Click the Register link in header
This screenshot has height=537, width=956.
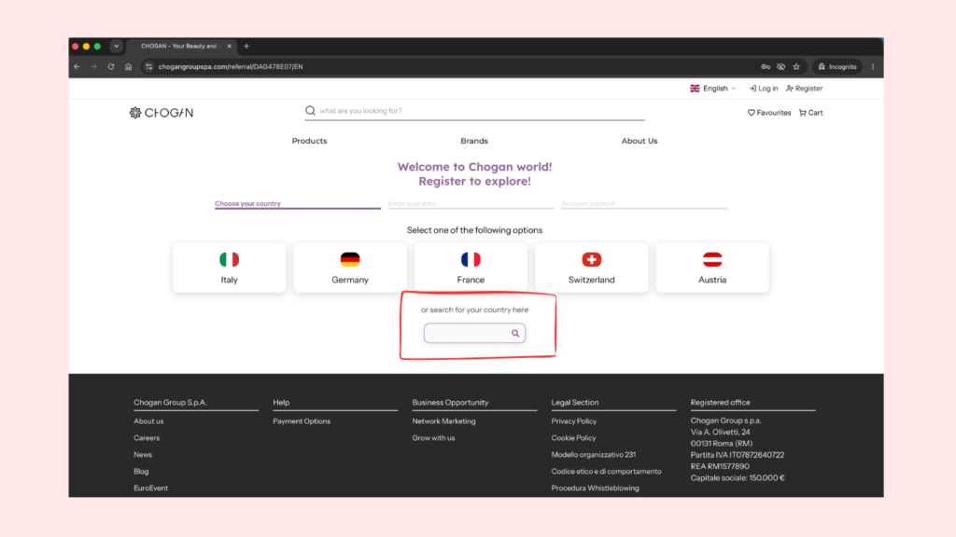point(804,89)
